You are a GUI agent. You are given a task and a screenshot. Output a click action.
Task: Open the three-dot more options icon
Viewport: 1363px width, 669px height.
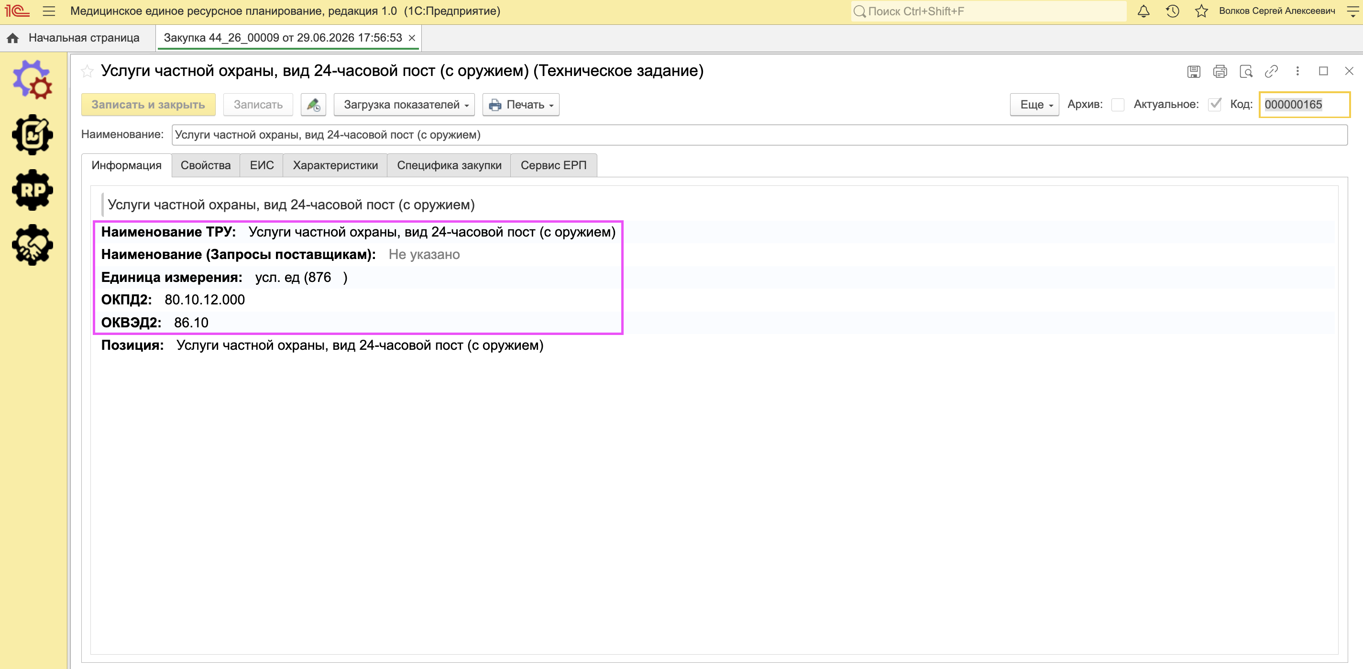(1297, 71)
